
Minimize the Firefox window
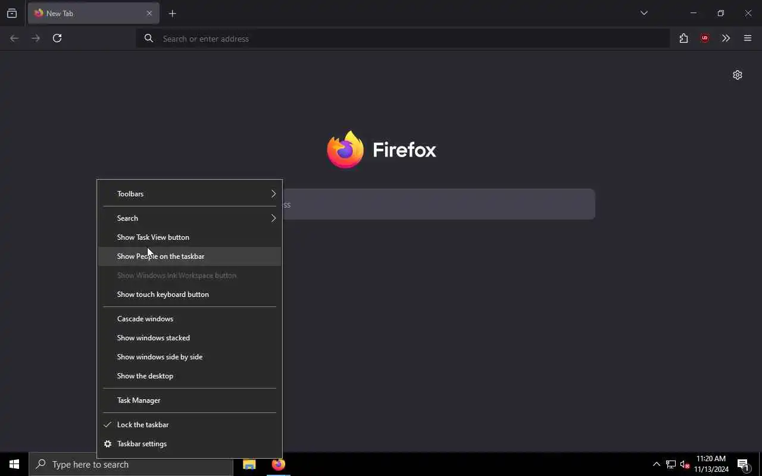click(x=693, y=13)
